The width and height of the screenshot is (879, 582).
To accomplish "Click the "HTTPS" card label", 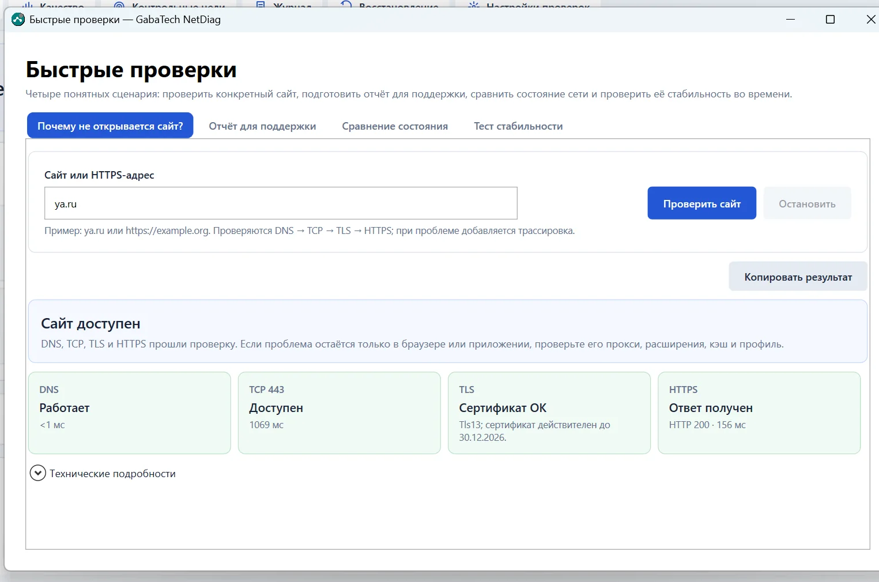I will click(683, 390).
